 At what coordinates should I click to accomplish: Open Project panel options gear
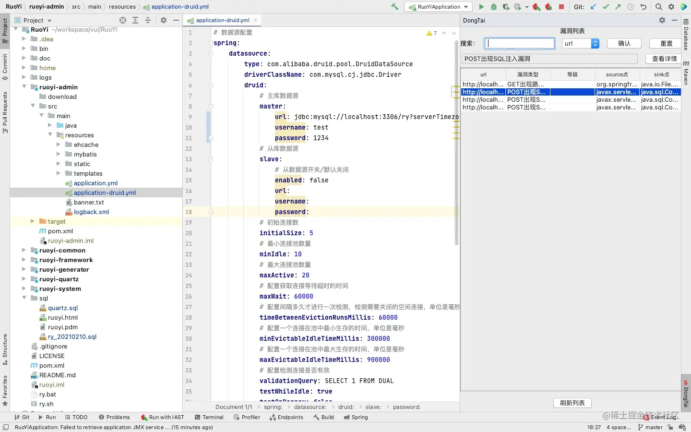[164, 20]
